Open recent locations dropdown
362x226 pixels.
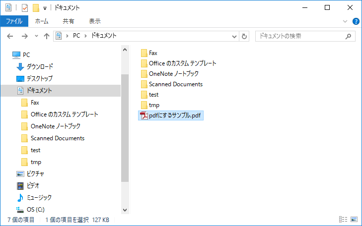click(x=36, y=36)
